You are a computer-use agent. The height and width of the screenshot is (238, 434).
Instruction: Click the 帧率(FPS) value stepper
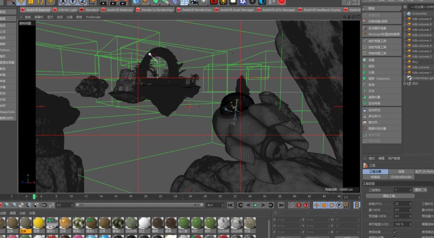pos(409,204)
